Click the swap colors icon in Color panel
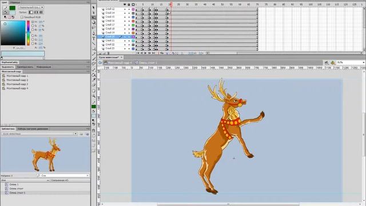 (x=13, y=17)
